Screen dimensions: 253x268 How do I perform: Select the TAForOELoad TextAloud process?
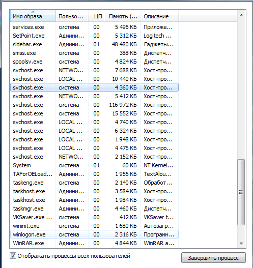94,174
